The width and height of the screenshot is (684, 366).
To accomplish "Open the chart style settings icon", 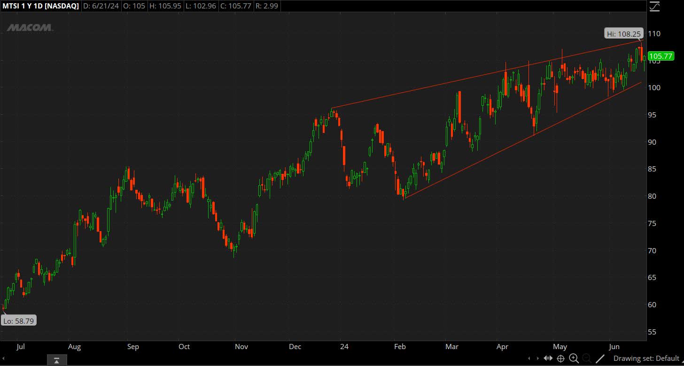I will [x=655, y=6].
